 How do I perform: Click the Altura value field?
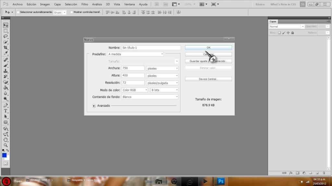click(133, 75)
